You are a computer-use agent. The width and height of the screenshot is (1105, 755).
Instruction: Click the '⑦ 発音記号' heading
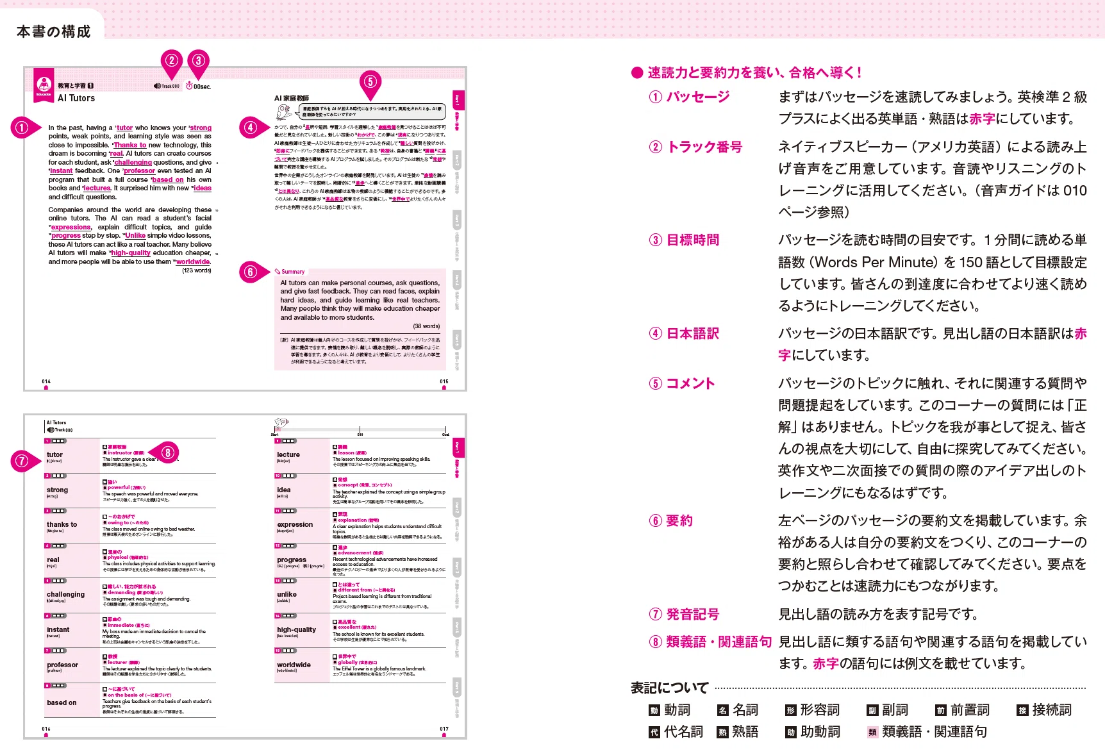pyautogui.click(x=684, y=615)
